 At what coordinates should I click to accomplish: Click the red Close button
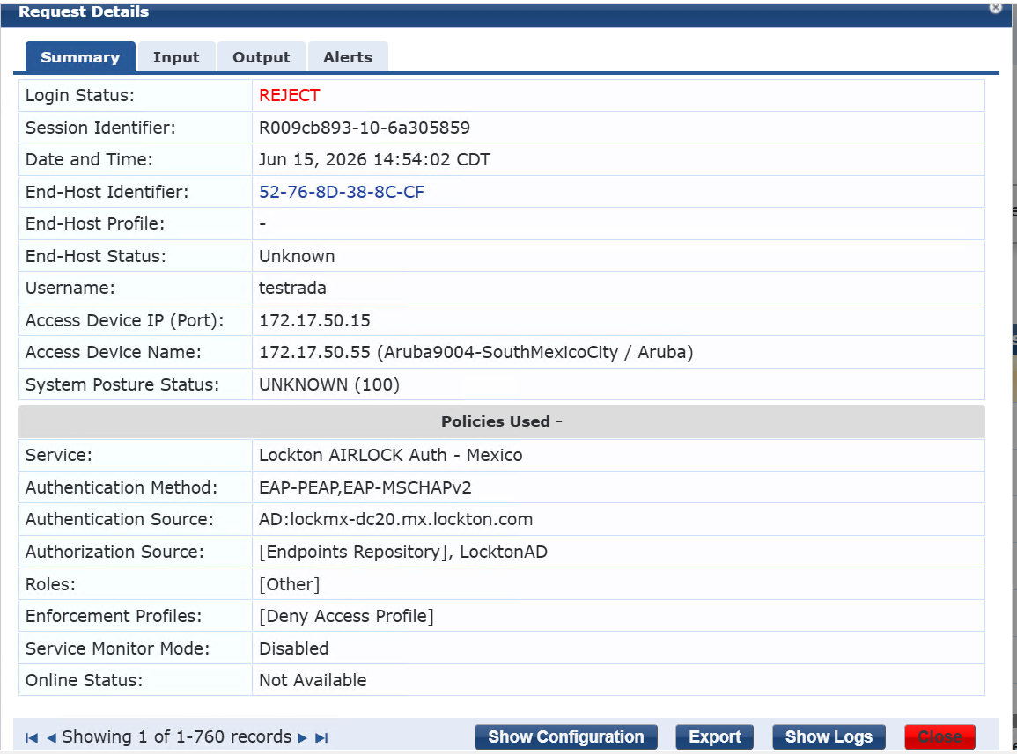pyautogui.click(x=940, y=737)
